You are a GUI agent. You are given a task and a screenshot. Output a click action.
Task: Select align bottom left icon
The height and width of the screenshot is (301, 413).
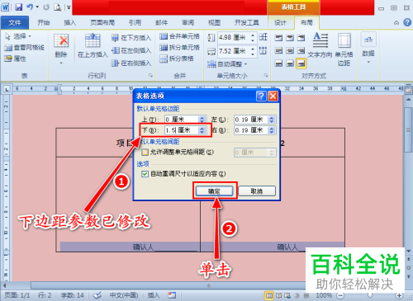click(278, 63)
